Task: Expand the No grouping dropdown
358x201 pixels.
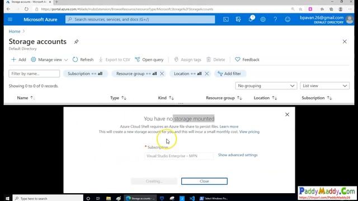Action: tap(266, 85)
